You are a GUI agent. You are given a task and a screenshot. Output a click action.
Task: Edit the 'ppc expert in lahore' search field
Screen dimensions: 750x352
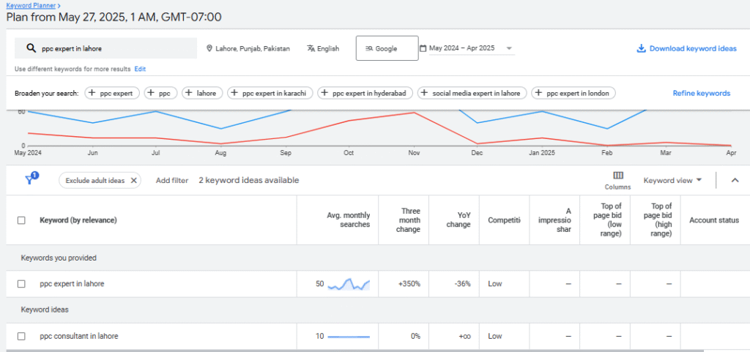105,48
